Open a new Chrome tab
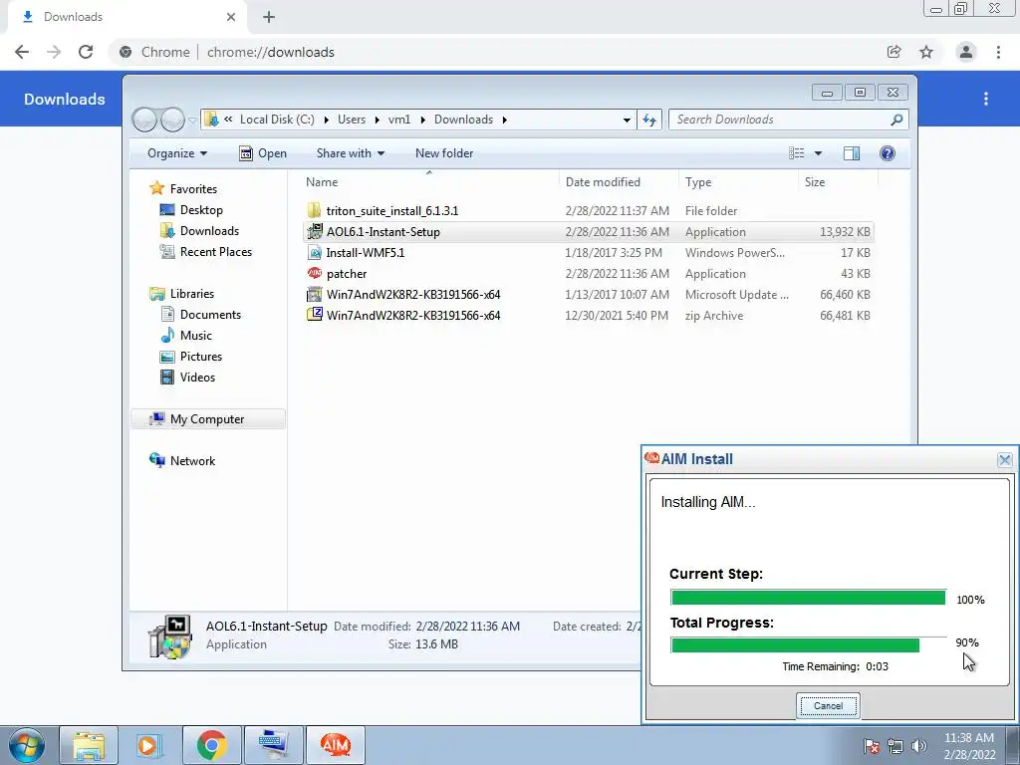 (x=269, y=18)
